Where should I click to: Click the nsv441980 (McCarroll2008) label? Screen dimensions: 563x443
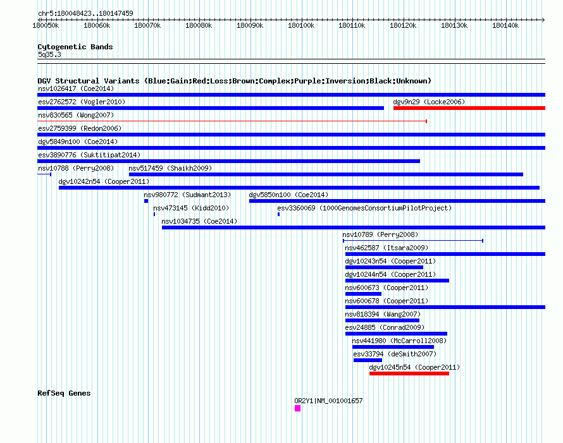coord(399,341)
